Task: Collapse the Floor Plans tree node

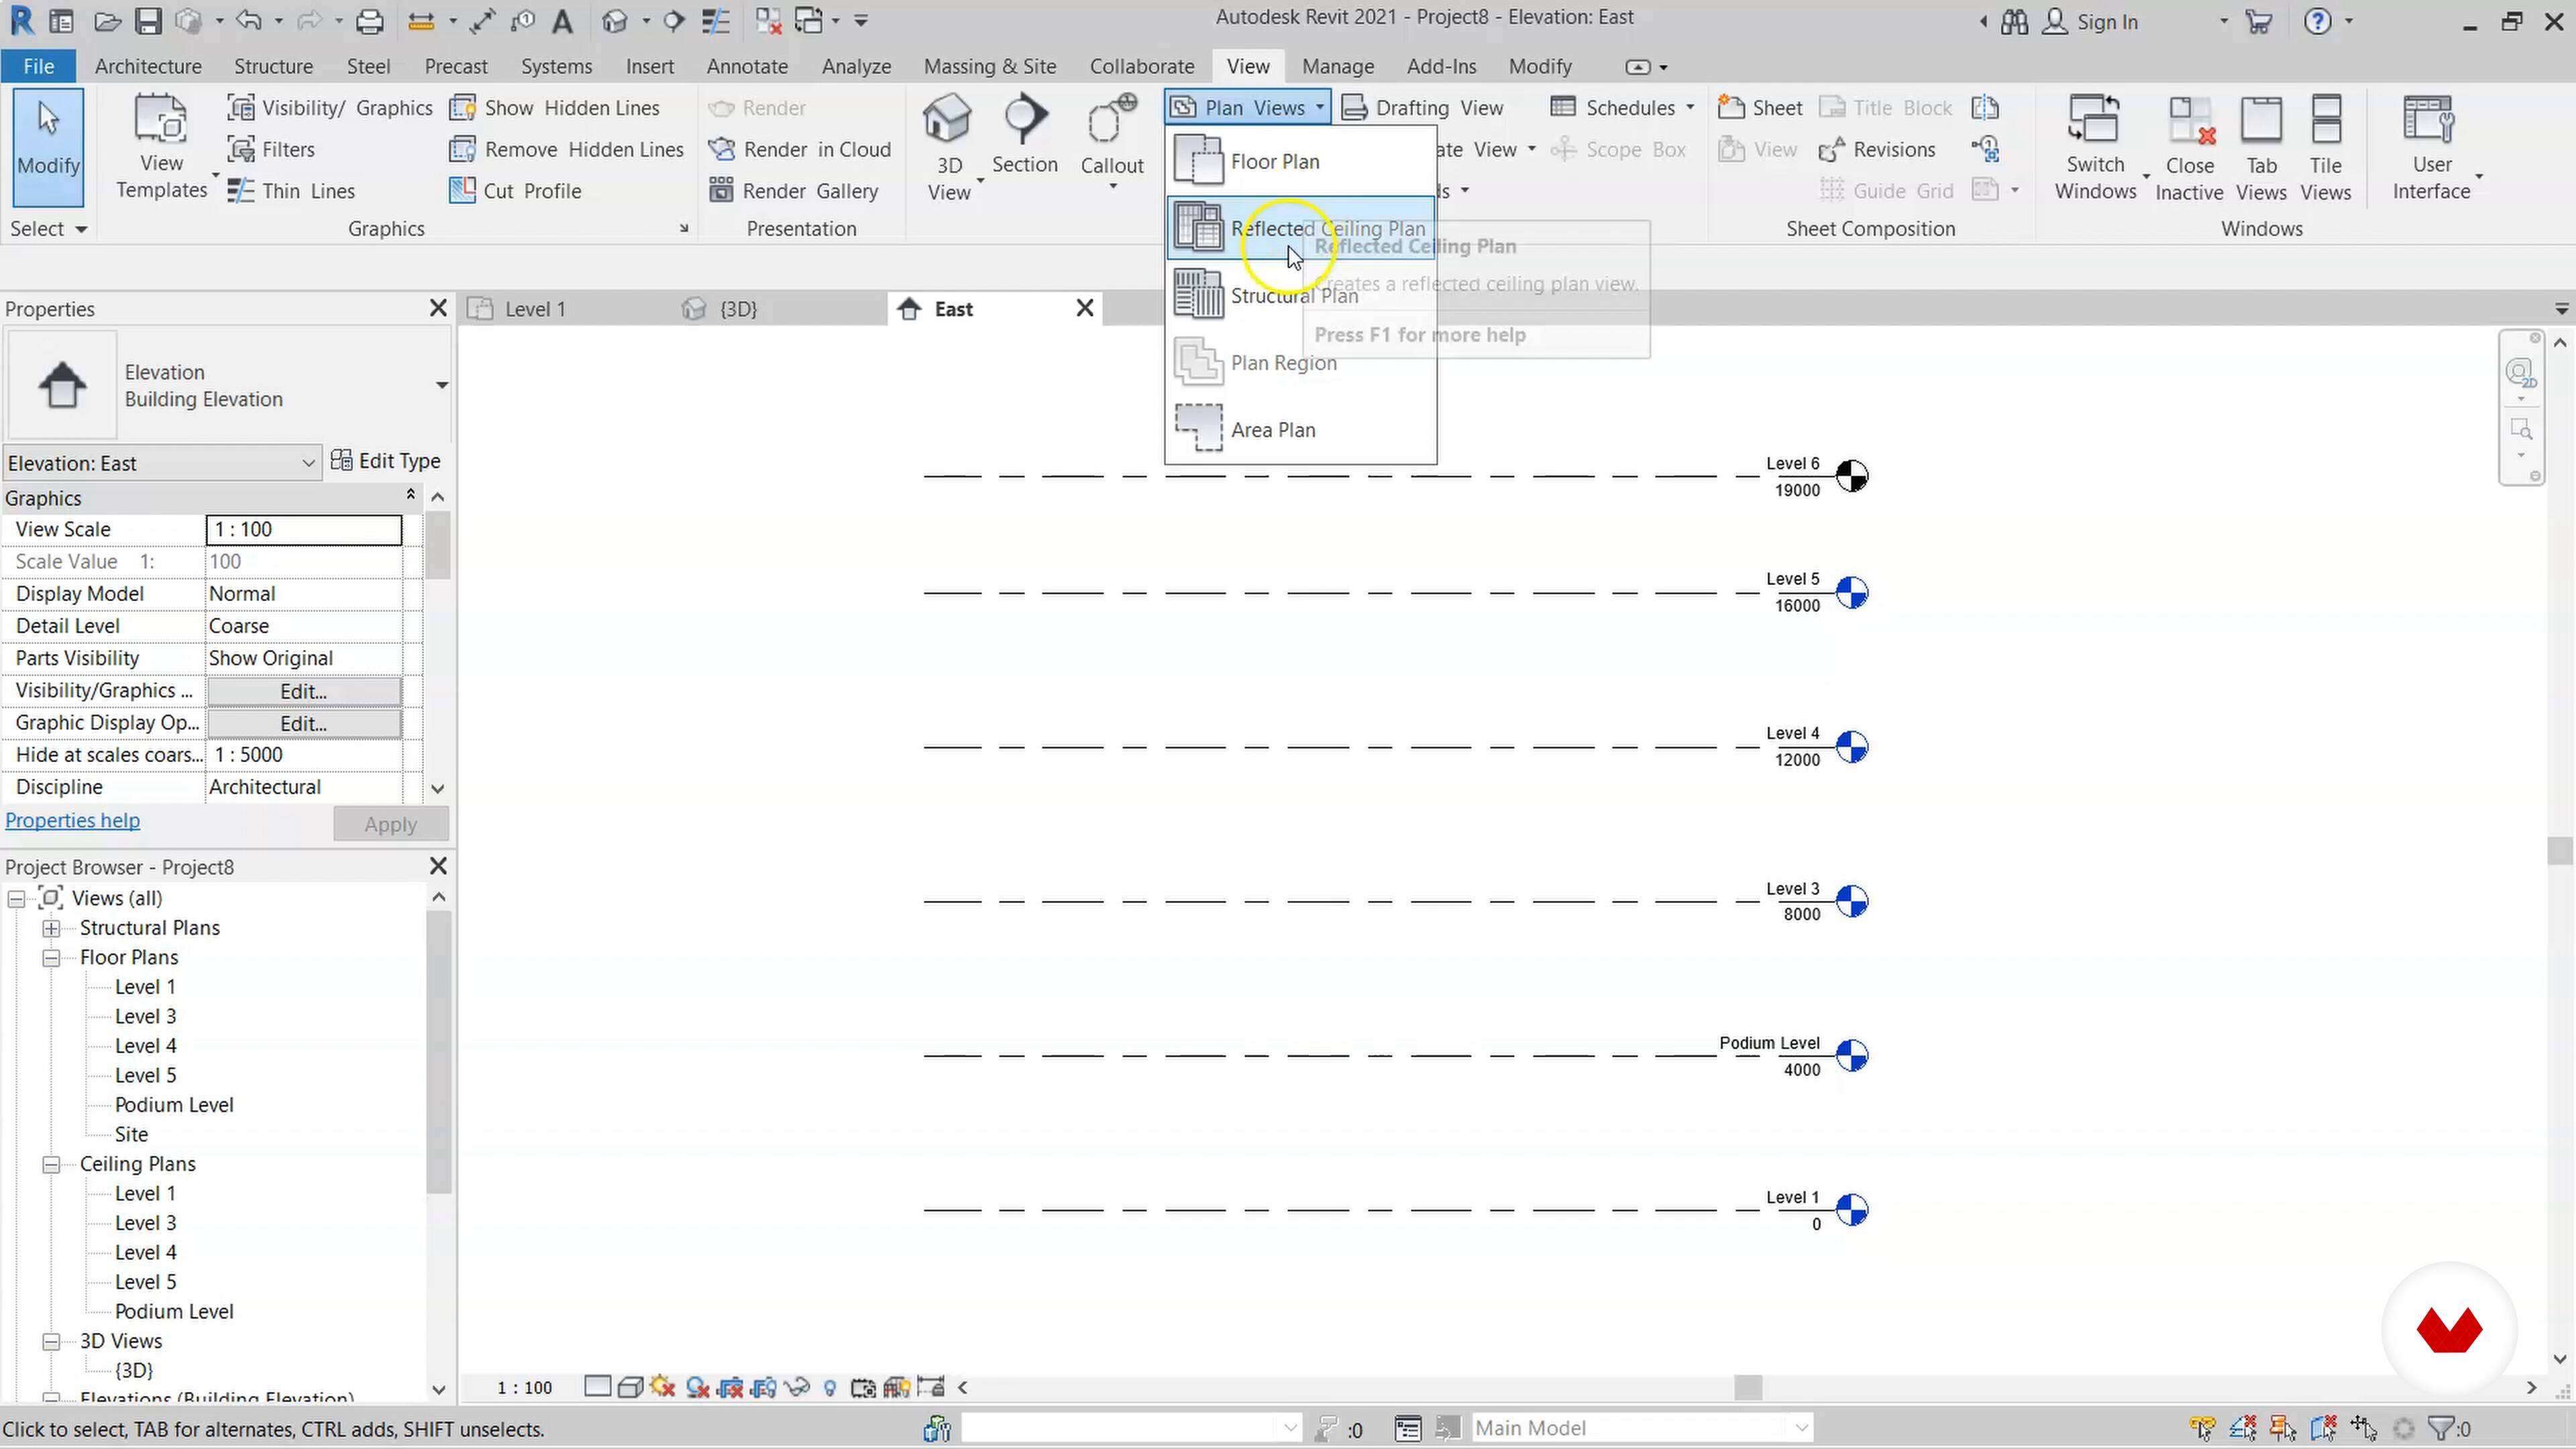Action: coord(51,958)
